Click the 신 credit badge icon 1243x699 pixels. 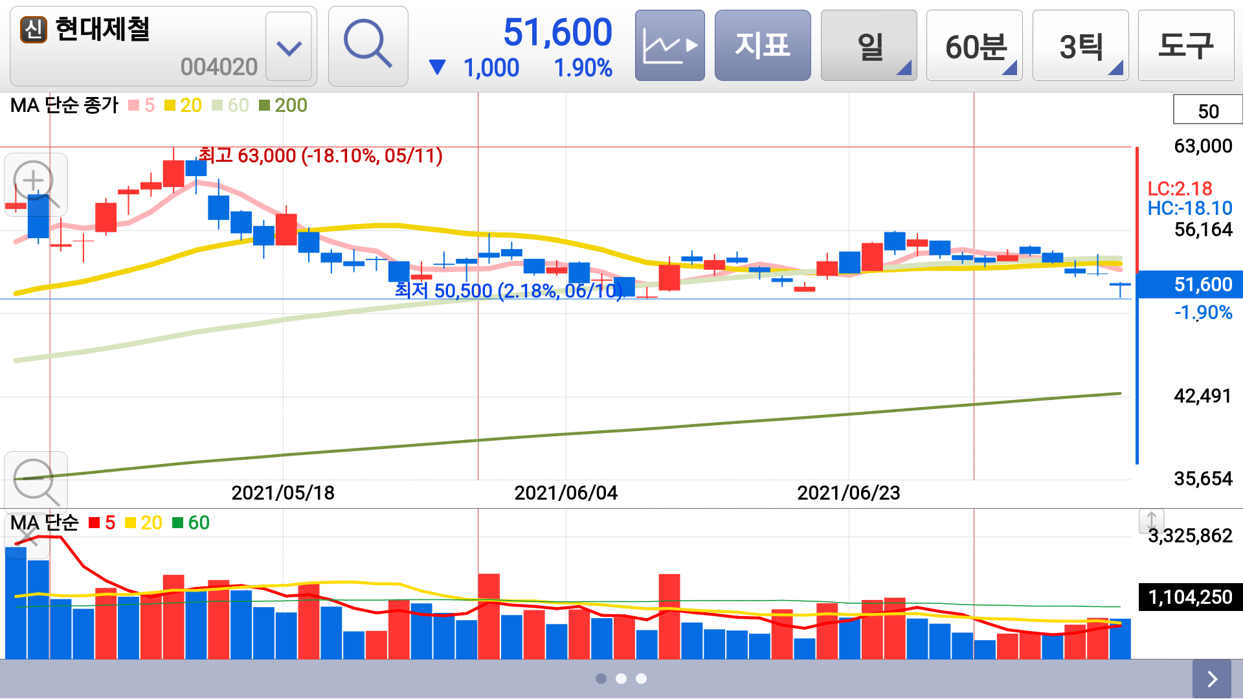point(34,29)
